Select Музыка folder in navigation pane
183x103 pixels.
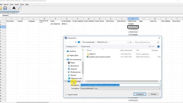tap(73, 75)
